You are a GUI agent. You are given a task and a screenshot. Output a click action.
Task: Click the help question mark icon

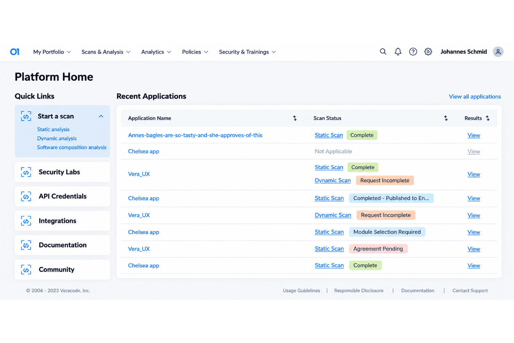click(x=413, y=52)
